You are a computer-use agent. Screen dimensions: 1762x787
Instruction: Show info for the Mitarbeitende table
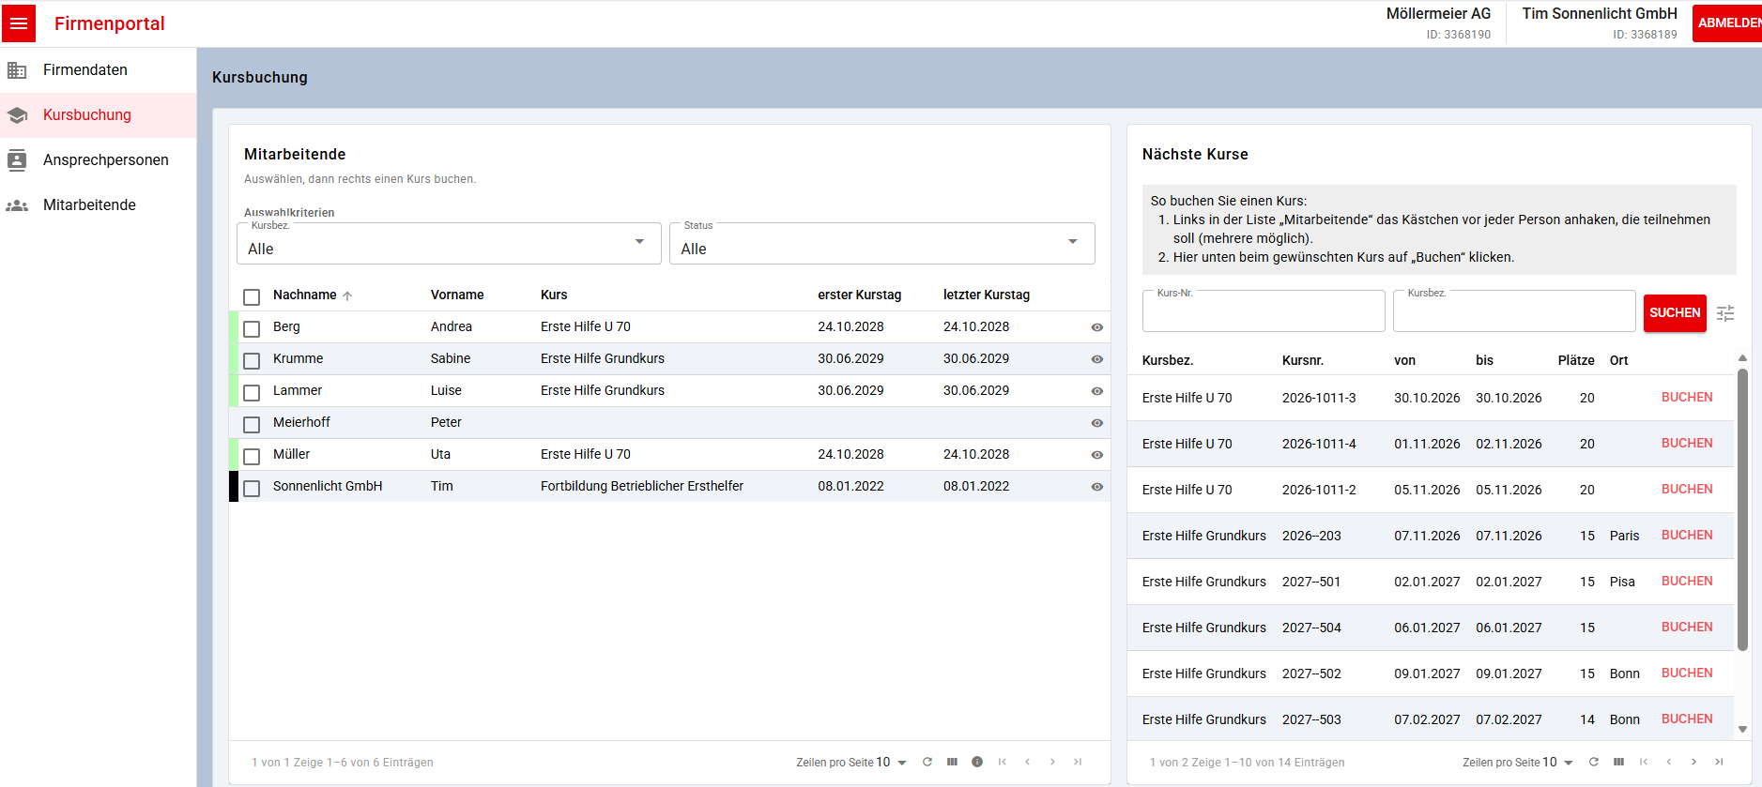click(x=977, y=762)
